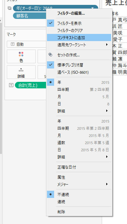The image size is (127, 224).
Task: Select 不連続 option
Action: pos(79,195)
